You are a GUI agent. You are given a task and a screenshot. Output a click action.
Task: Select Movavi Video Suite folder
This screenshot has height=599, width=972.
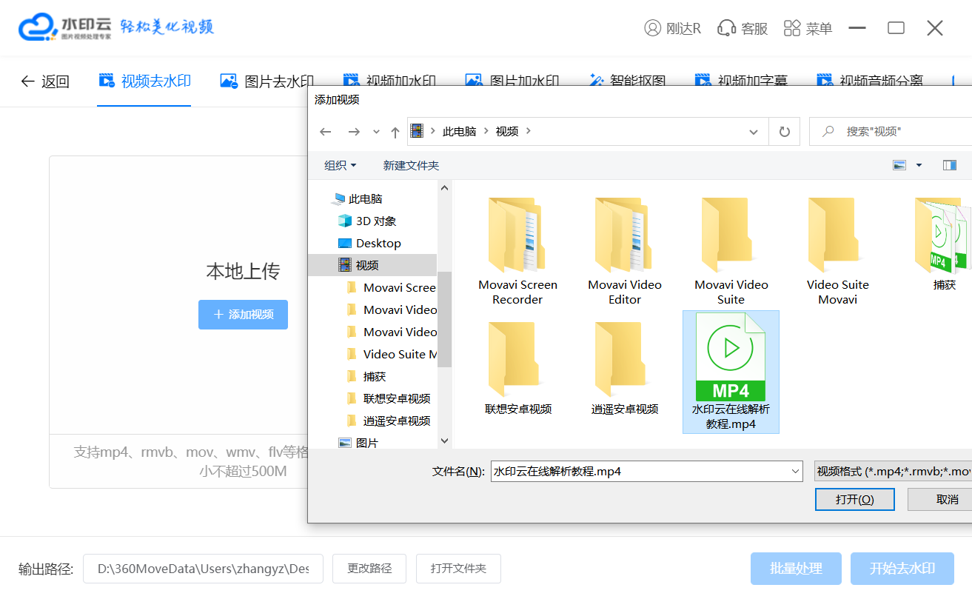point(731,251)
